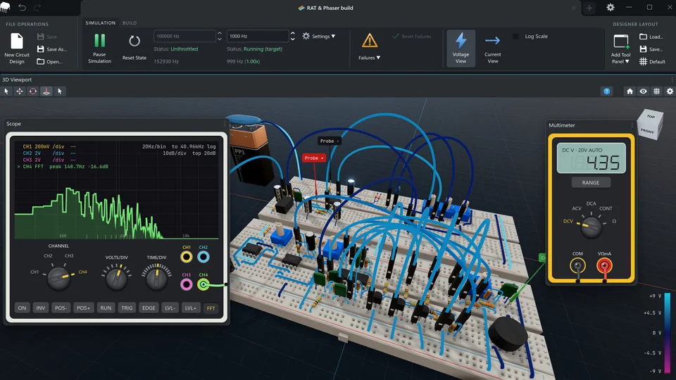Switch to Current View

click(492, 48)
